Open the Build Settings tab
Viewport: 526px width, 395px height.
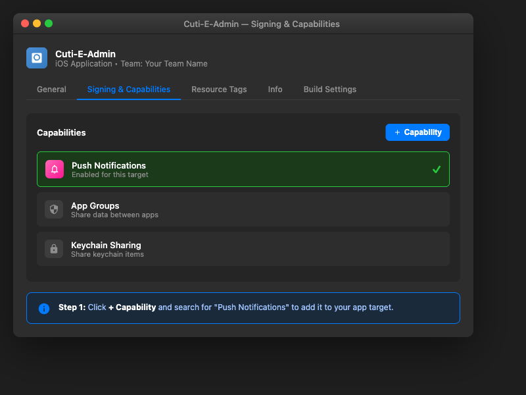pos(329,89)
